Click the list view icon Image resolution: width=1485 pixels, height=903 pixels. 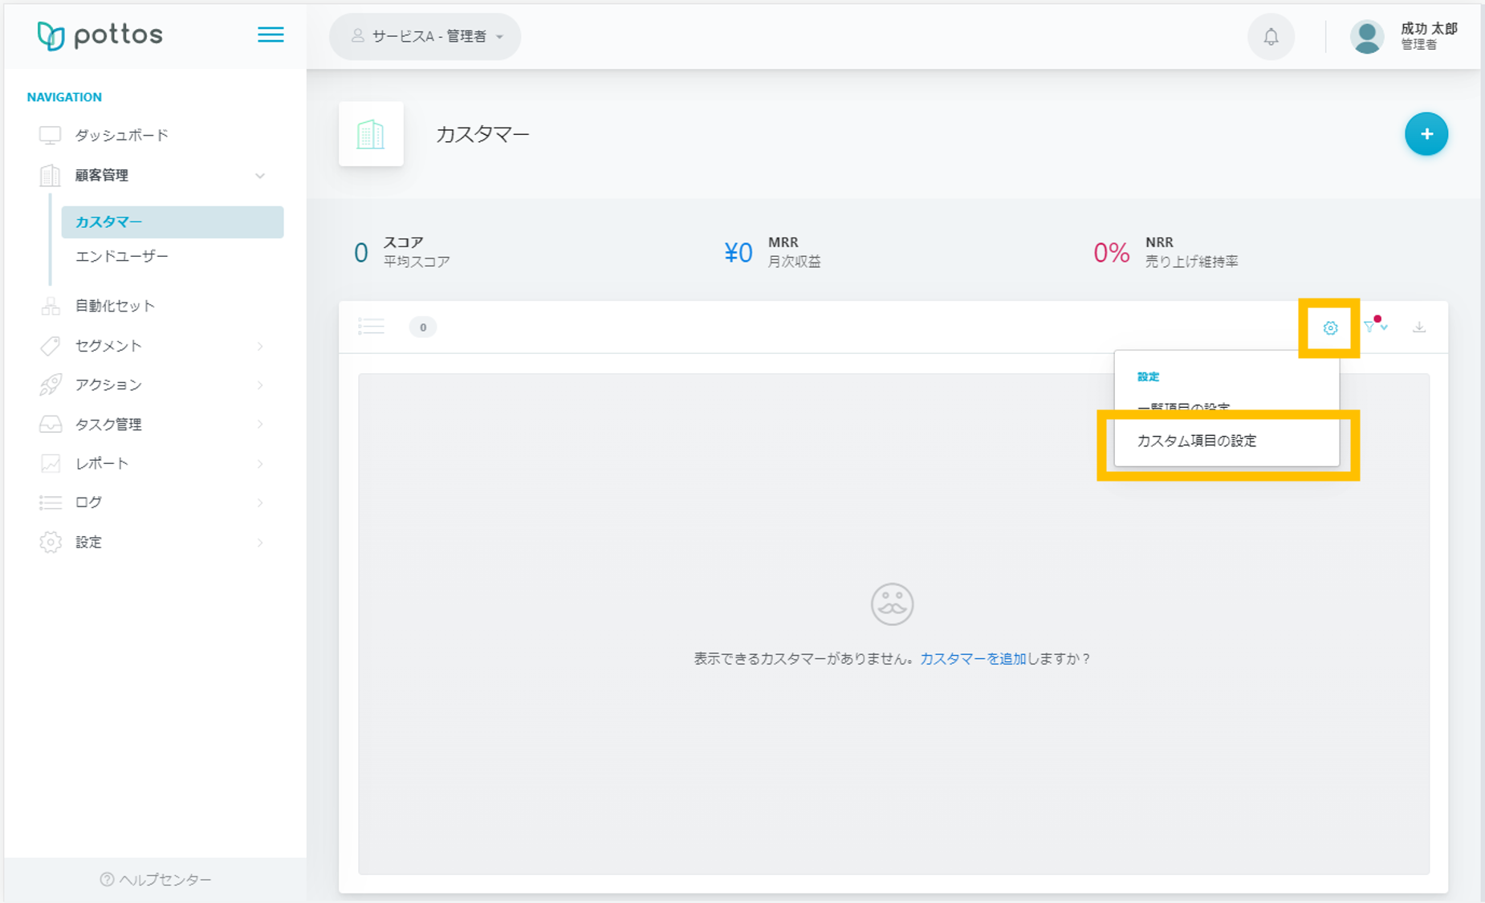[x=371, y=327]
